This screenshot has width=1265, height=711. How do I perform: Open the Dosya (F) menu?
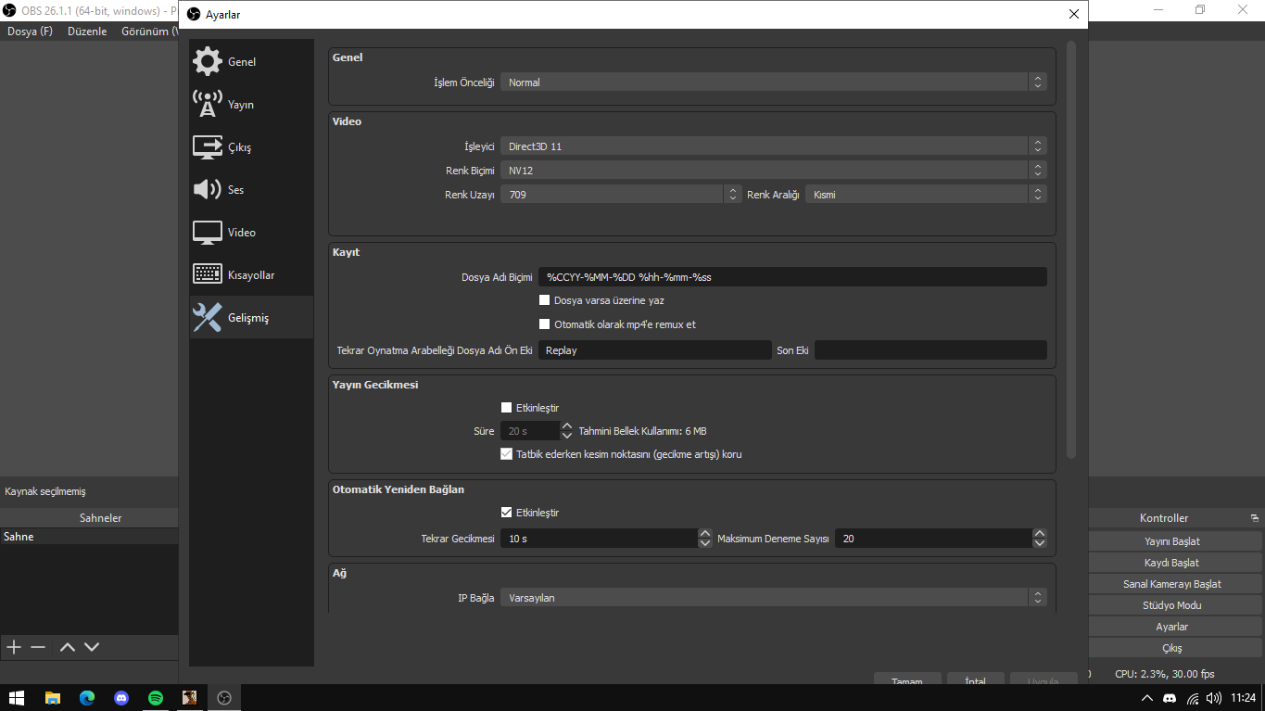coord(30,32)
